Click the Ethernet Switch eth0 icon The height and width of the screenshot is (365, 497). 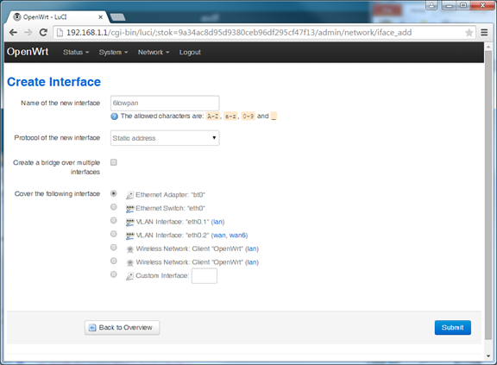coord(129,209)
